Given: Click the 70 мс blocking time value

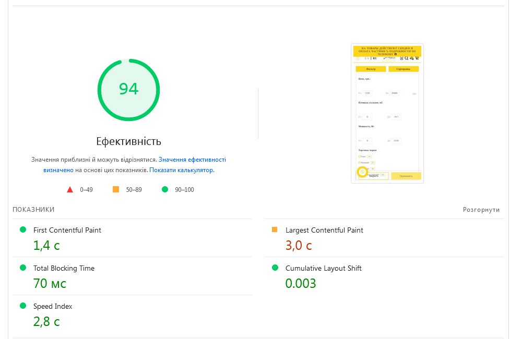Looking at the screenshot, I should [x=50, y=283].
